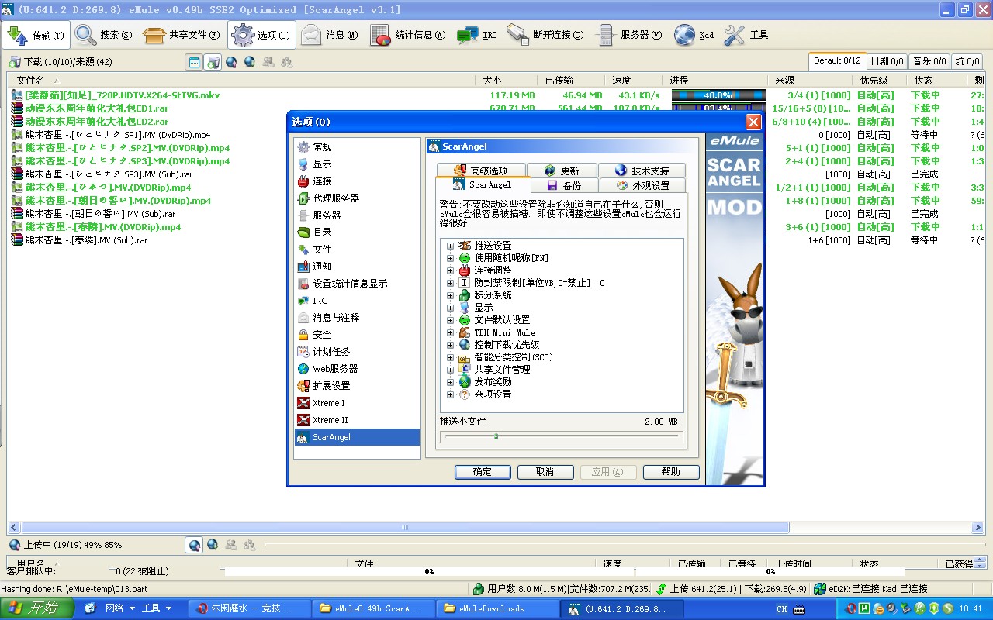Expand the 连接调整 tree node
Image resolution: width=993 pixels, height=620 pixels.
click(x=450, y=270)
